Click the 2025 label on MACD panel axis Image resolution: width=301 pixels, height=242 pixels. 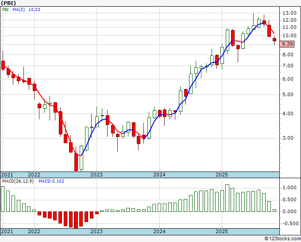click(x=222, y=231)
